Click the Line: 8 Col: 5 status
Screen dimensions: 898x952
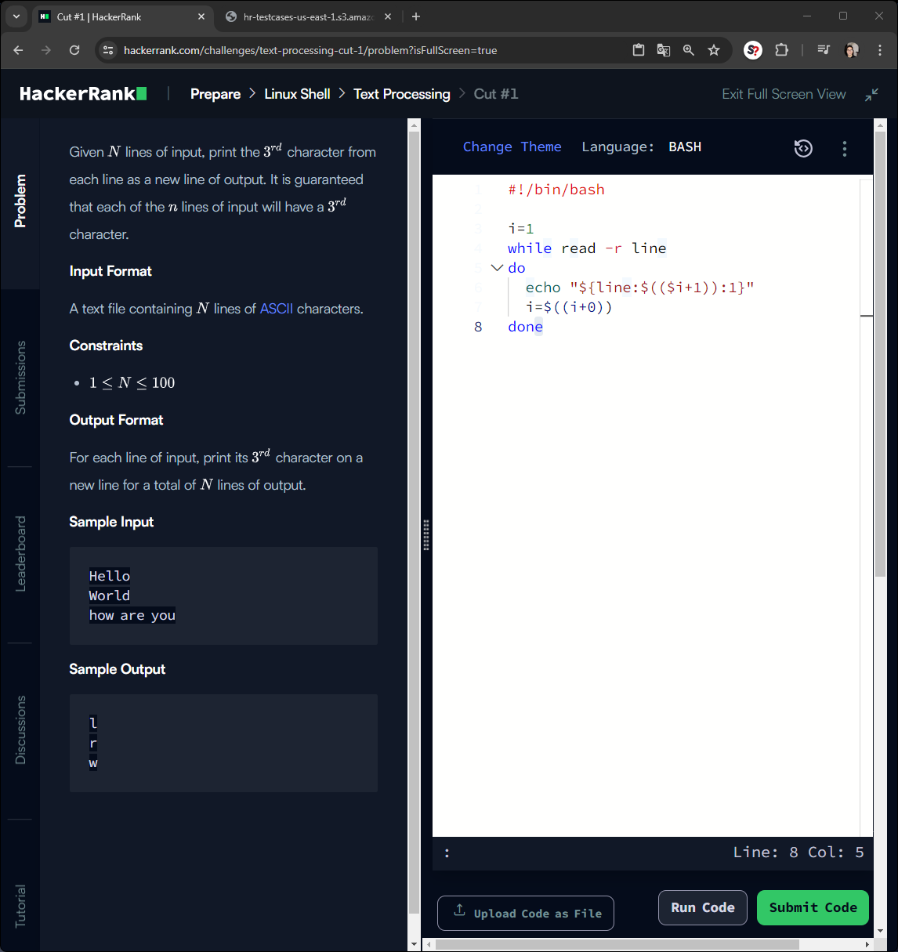(x=798, y=852)
